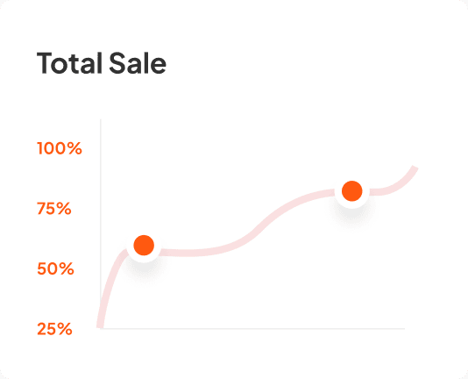This screenshot has height=379, width=468.
Task: Click the word "Sale" in the title
Action: pos(138,63)
